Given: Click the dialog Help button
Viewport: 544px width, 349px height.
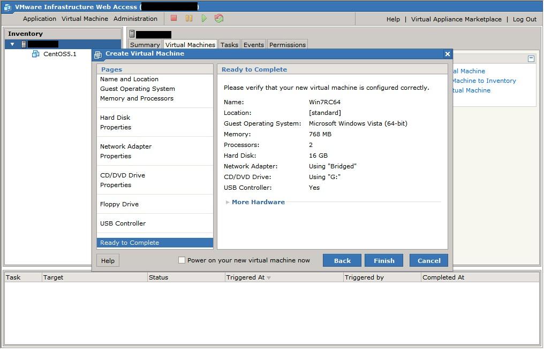Looking at the screenshot, I should tap(108, 260).
